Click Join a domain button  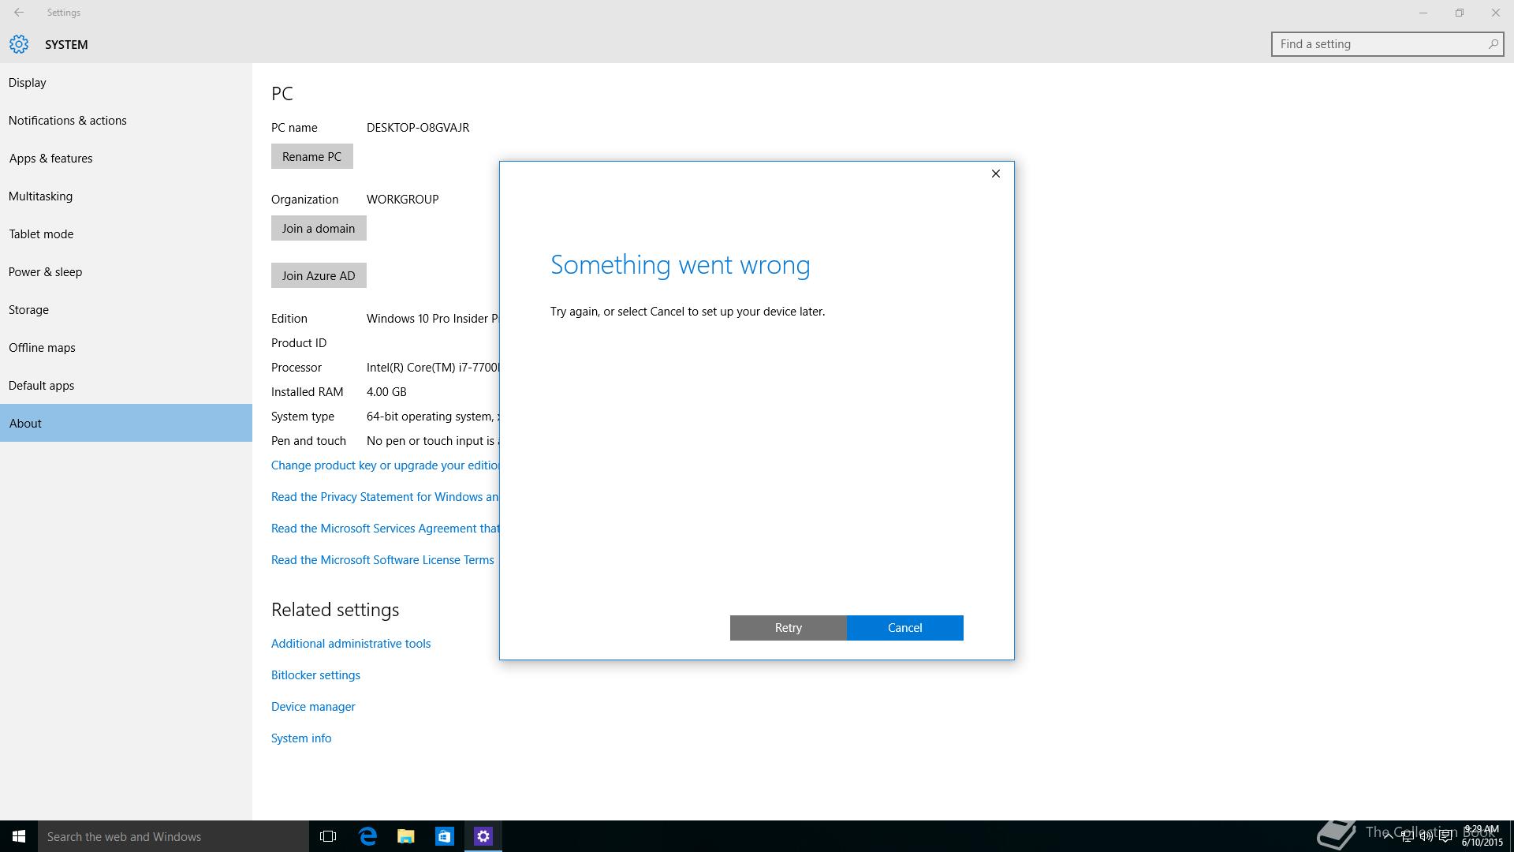[x=319, y=228]
